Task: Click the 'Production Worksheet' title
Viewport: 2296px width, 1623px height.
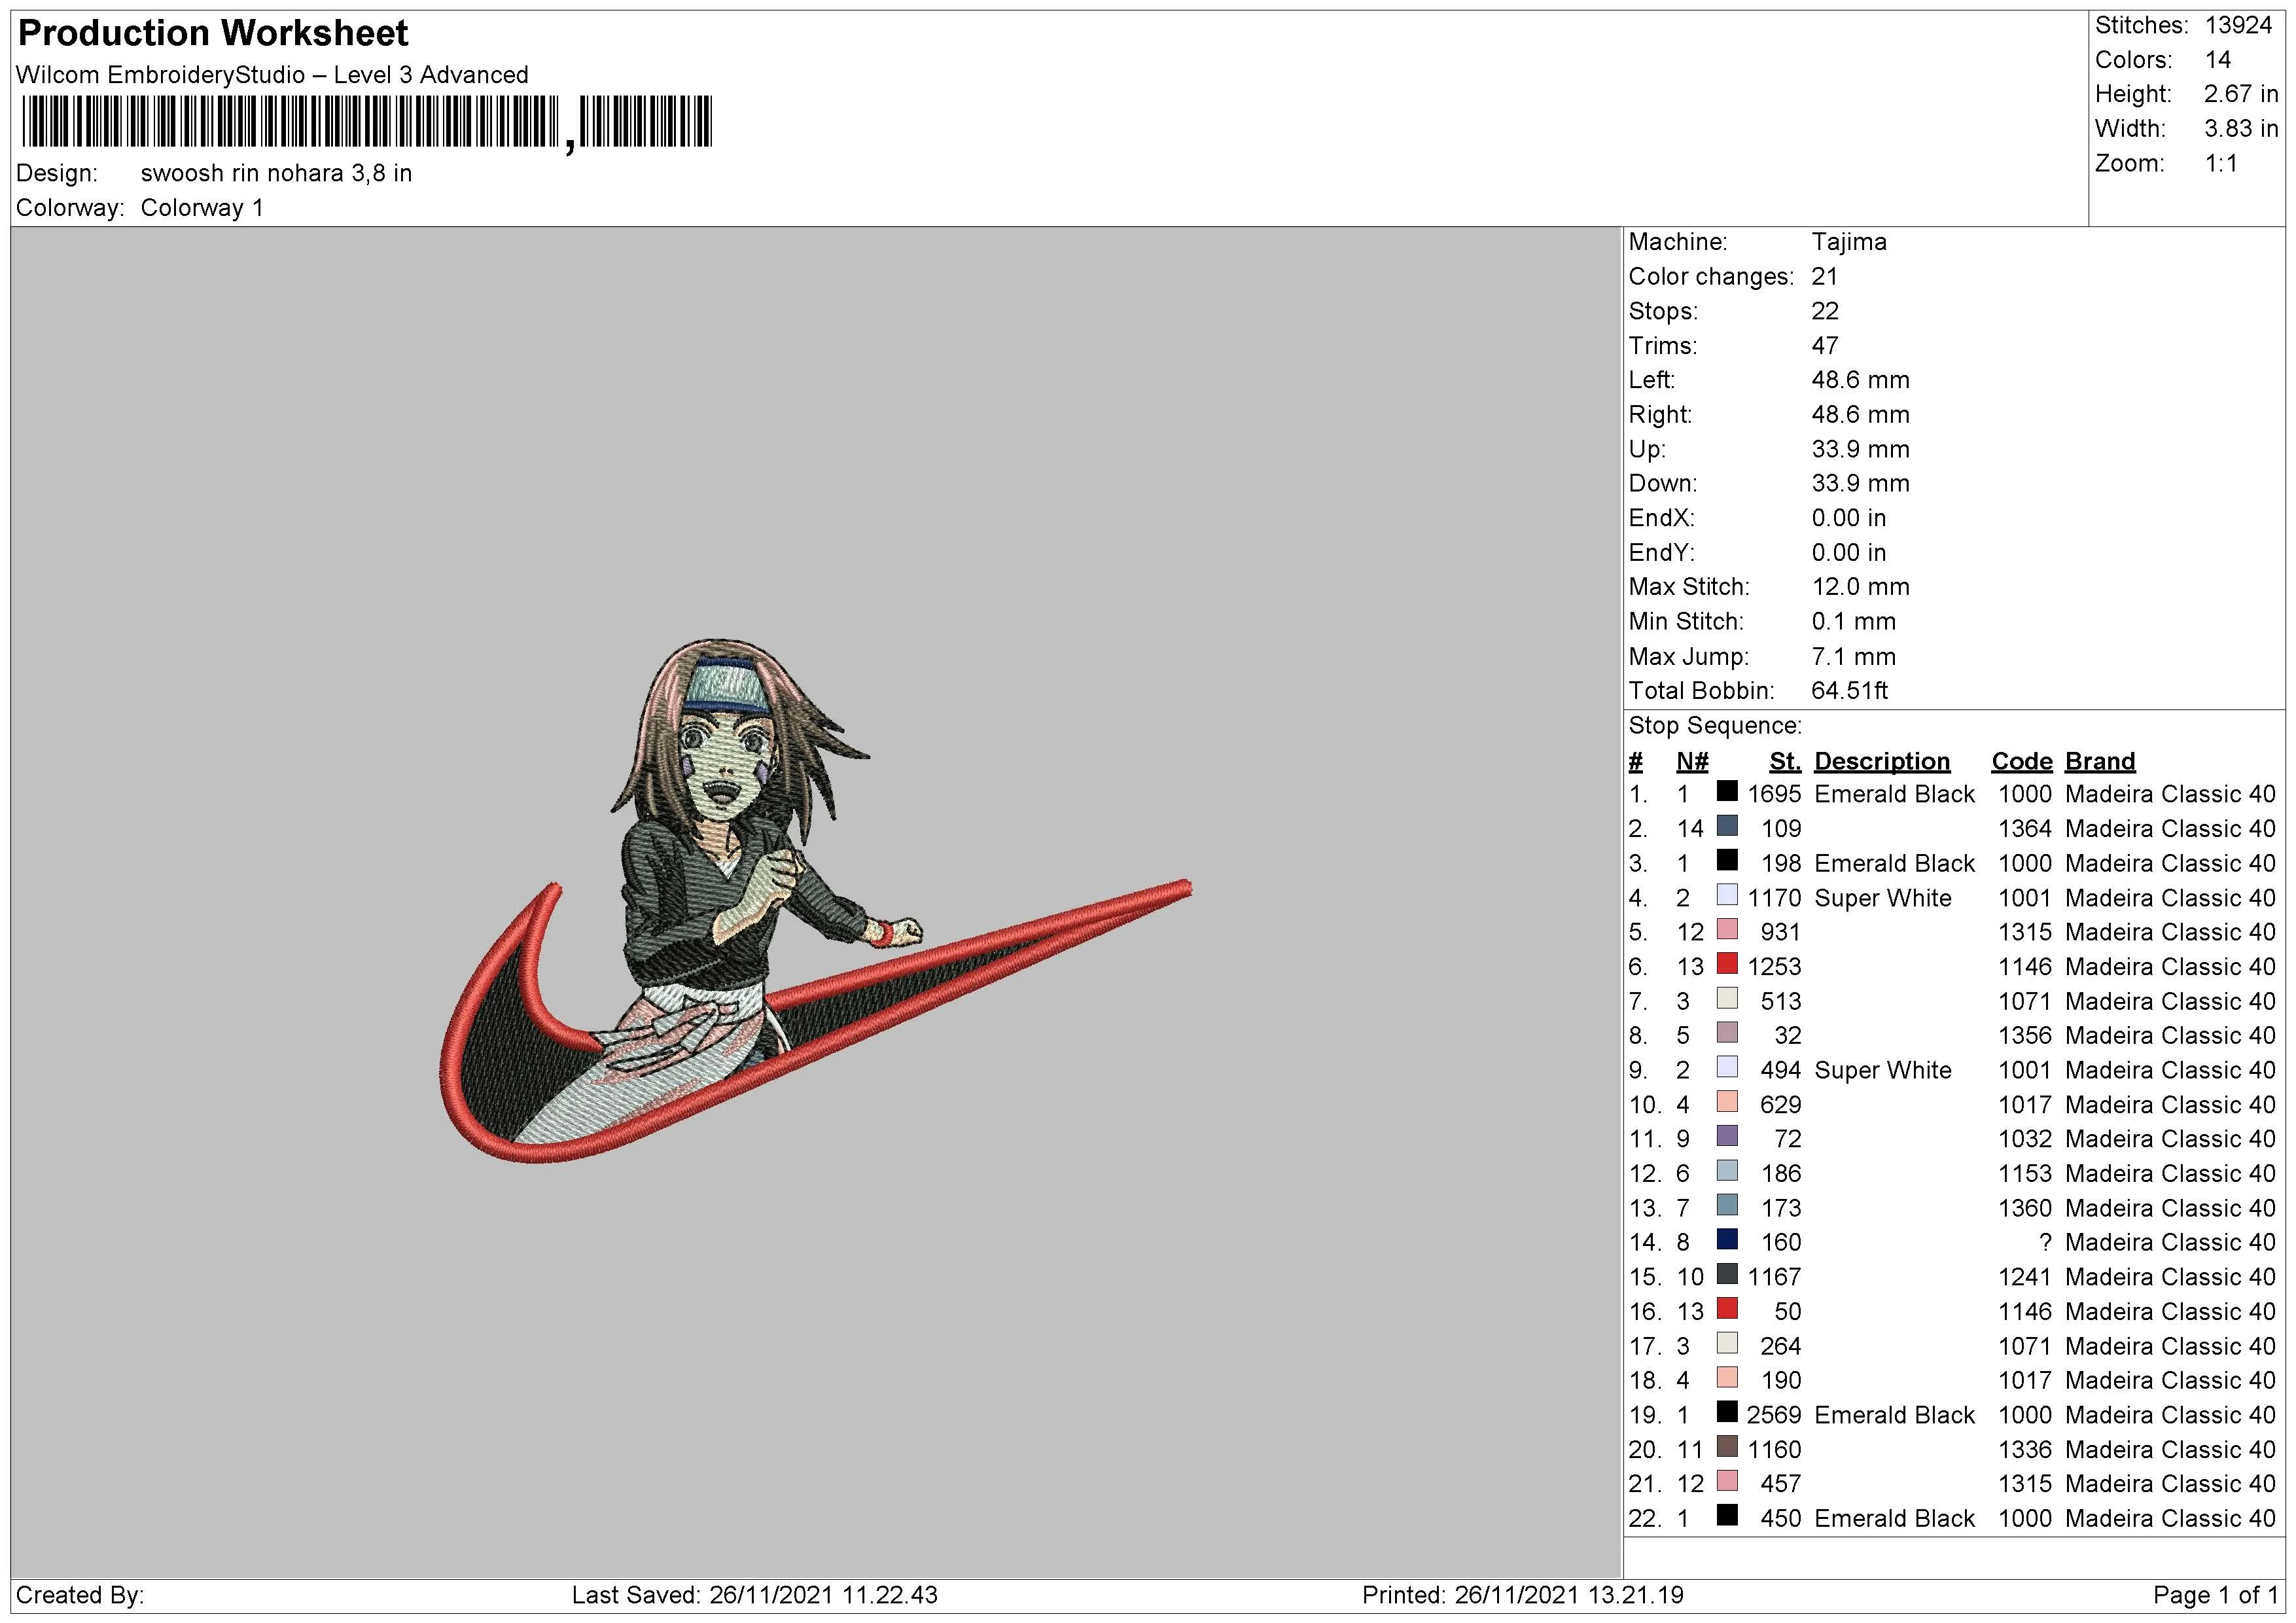Action: (x=213, y=33)
